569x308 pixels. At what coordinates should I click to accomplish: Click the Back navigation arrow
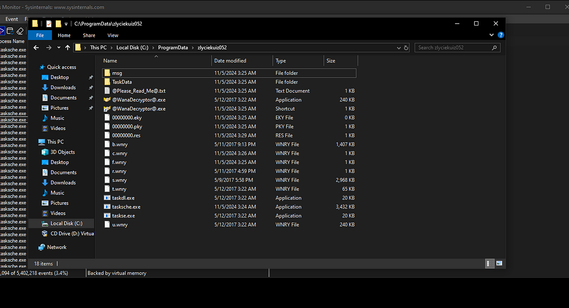(x=36, y=47)
